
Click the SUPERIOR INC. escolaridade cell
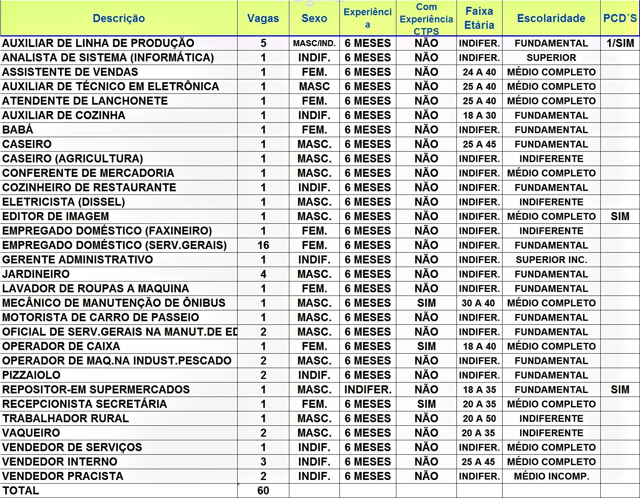click(x=551, y=260)
